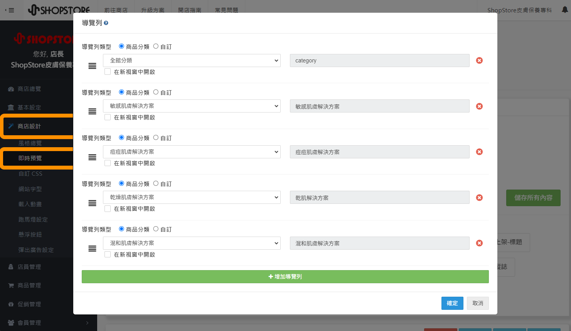The width and height of the screenshot is (571, 331).
Task: Open 自訂 CSS submenu item
Action: (x=30, y=174)
